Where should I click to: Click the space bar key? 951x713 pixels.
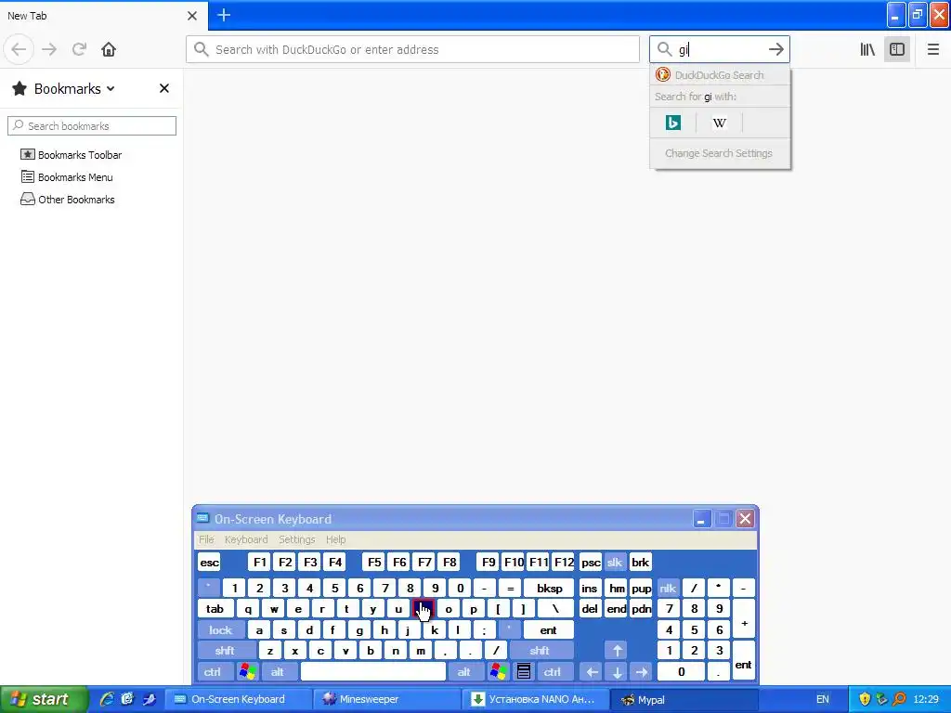pyautogui.click(x=373, y=672)
